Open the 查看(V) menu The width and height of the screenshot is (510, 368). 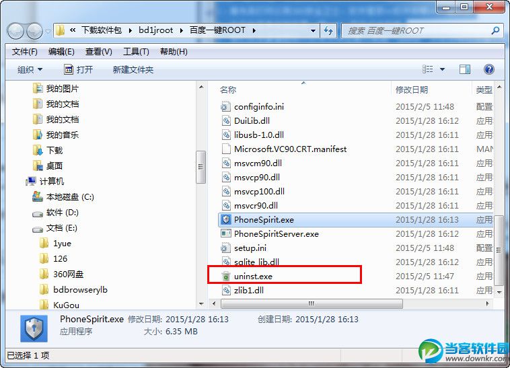coord(98,52)
